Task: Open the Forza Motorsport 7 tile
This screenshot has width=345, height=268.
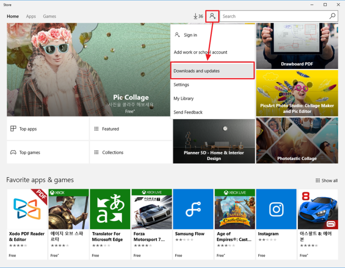Action: (152, 209)
